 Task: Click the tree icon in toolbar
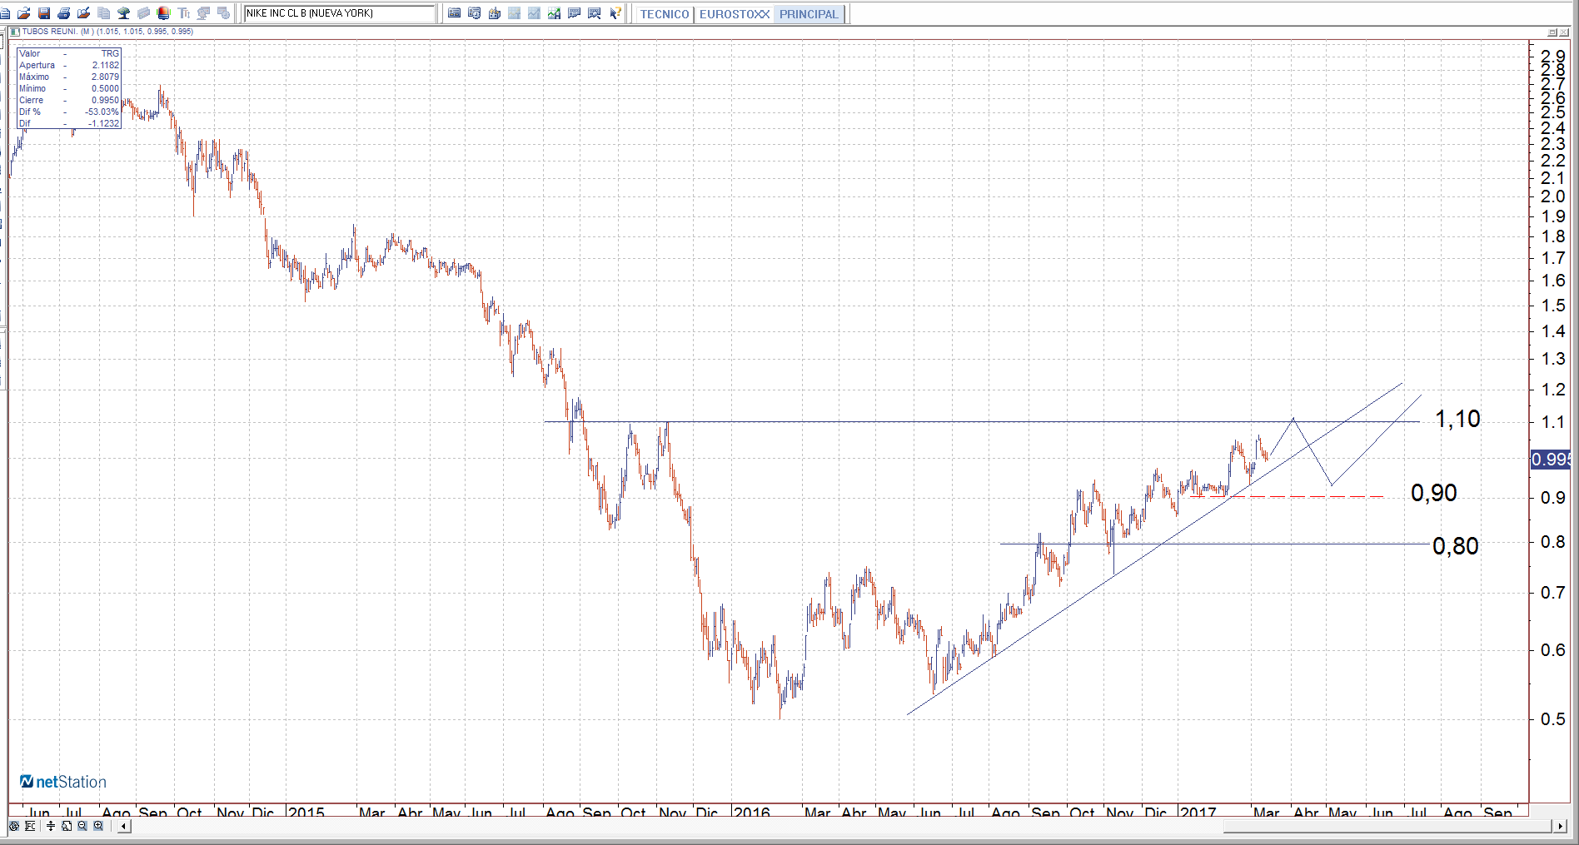point(123,13)
